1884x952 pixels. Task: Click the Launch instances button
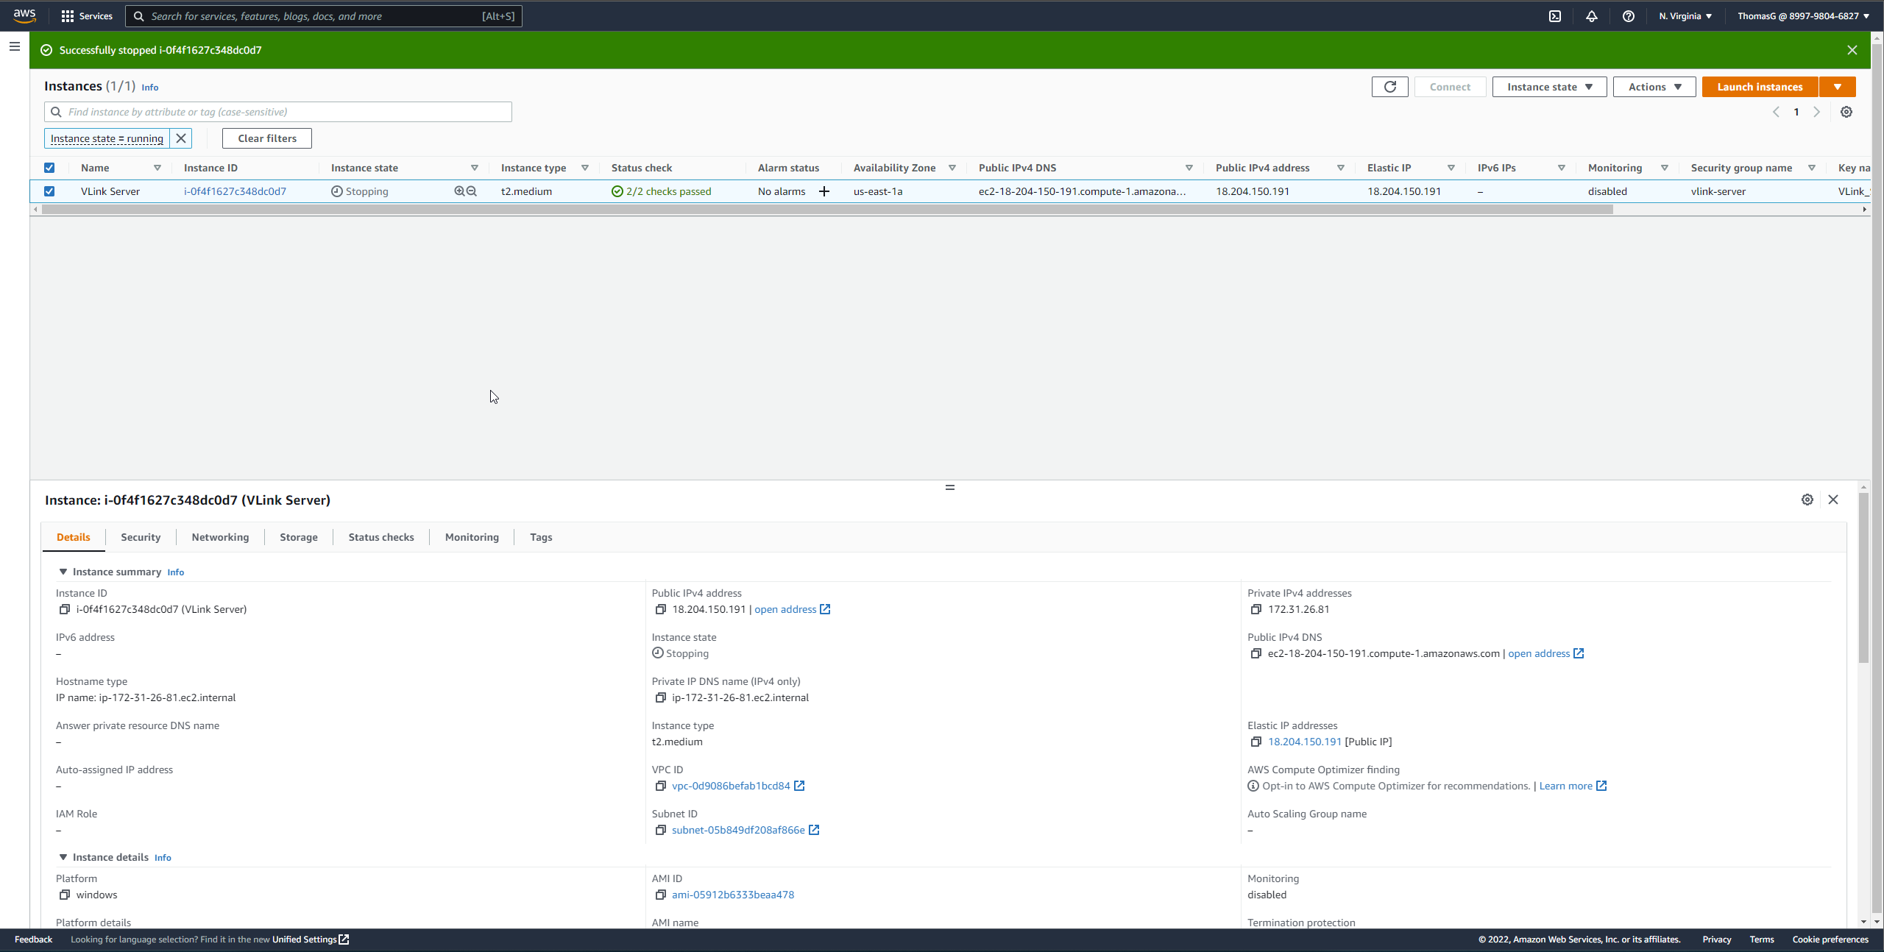click(x=1760, y=87)
